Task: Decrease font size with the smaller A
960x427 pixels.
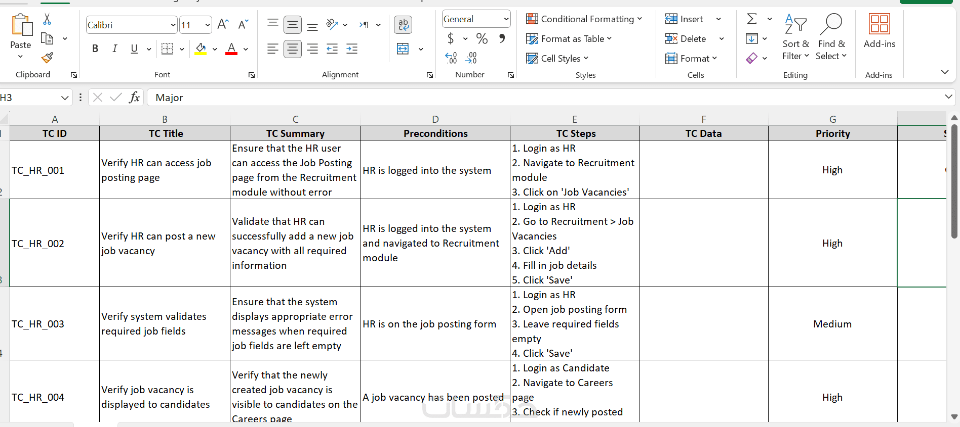Action: pyautogui.click(x=244, y=24)
